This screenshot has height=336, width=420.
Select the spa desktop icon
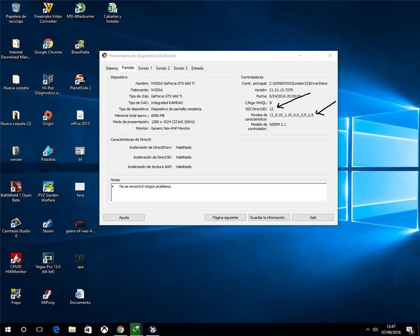[x=80, y=261]
